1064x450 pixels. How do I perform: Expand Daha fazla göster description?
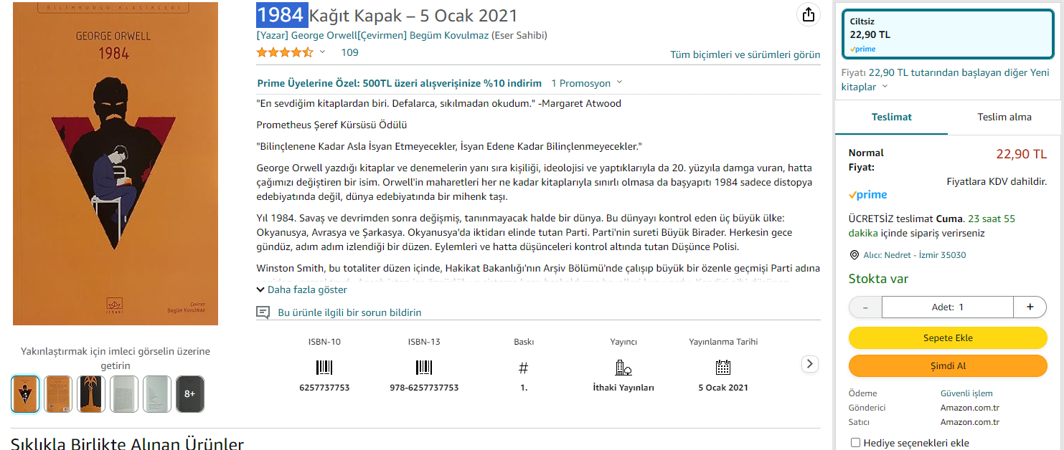click(x=301, y=289)
